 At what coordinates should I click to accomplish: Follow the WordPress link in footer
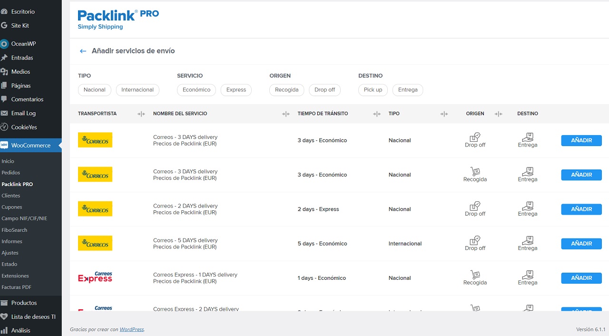(x=132, y=329)
